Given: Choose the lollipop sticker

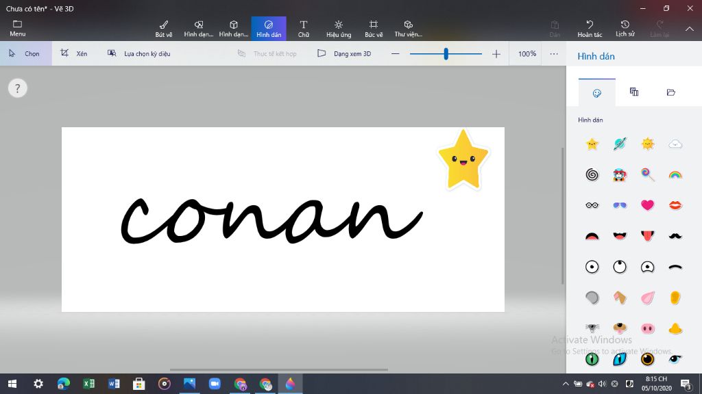Looking at the screenshot, I should tap(647, 174).
